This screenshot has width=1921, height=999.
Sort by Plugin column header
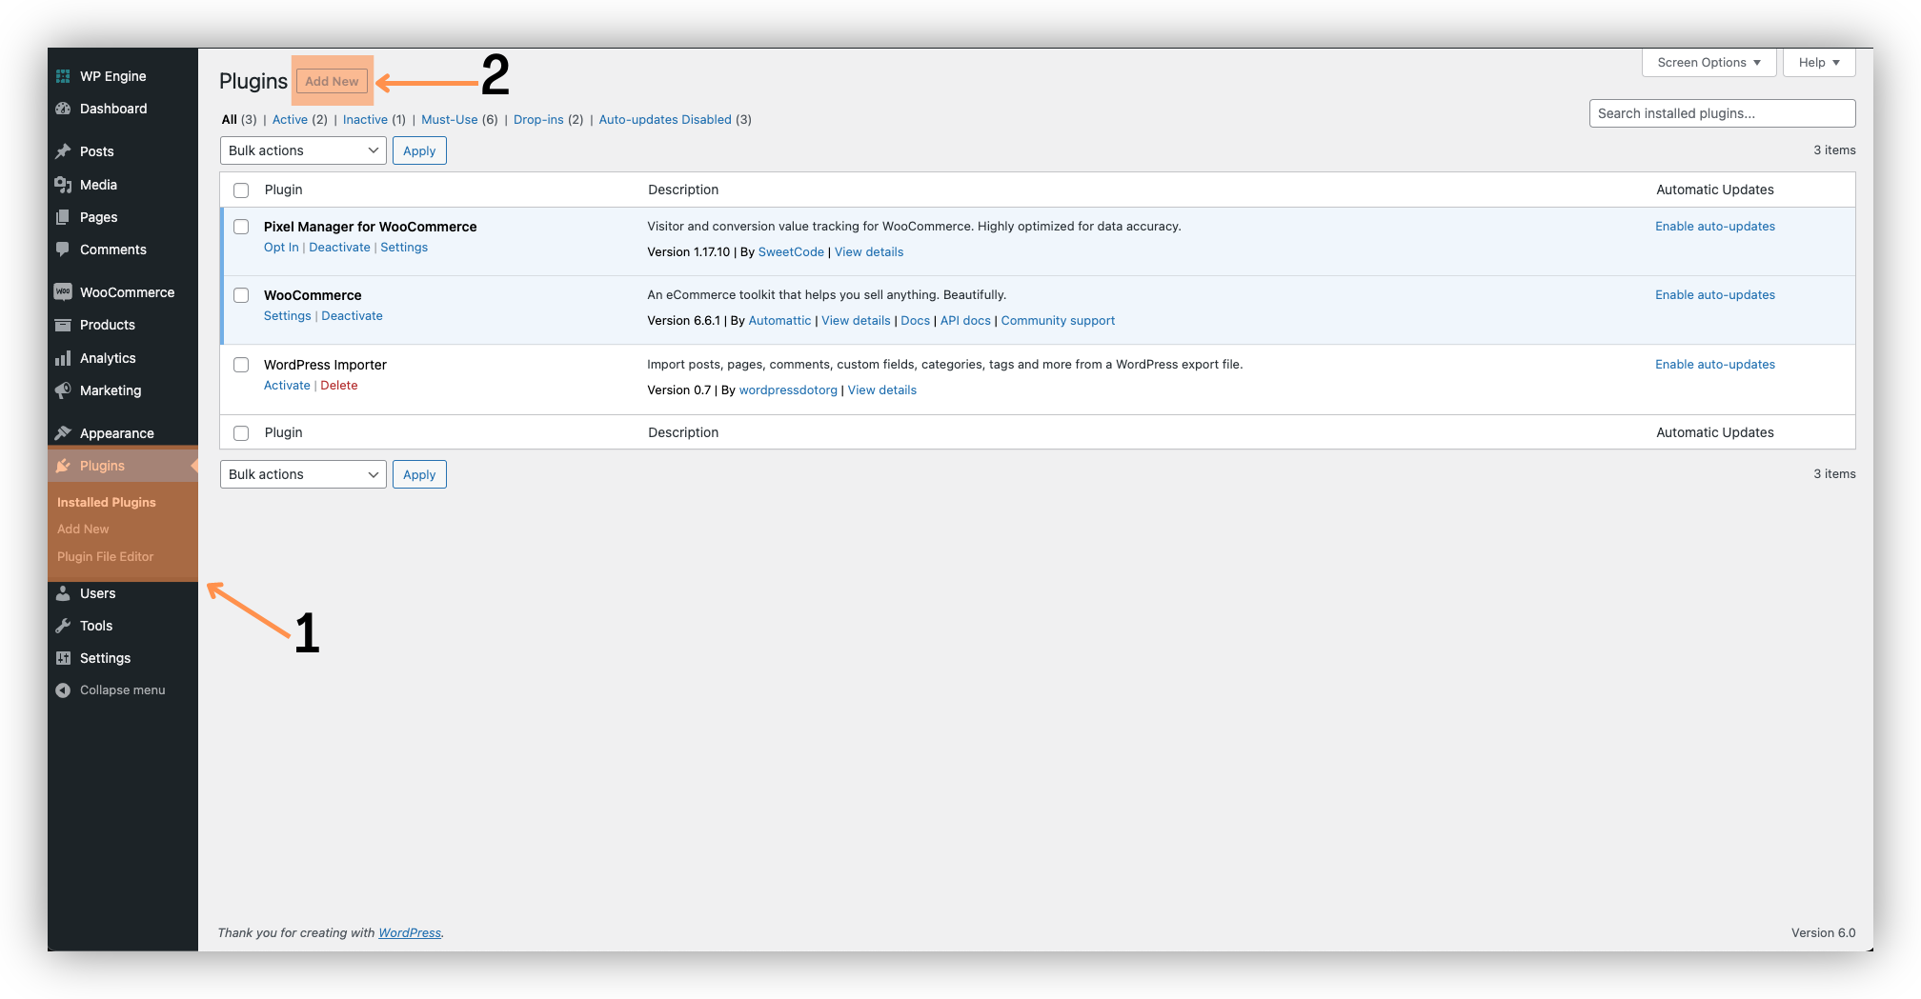point(283,190)
